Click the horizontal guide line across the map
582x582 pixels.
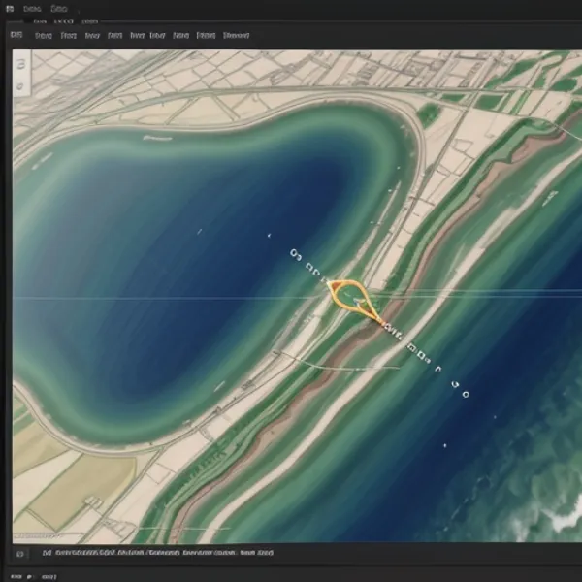pyautogui.click(x=145, y=297)
